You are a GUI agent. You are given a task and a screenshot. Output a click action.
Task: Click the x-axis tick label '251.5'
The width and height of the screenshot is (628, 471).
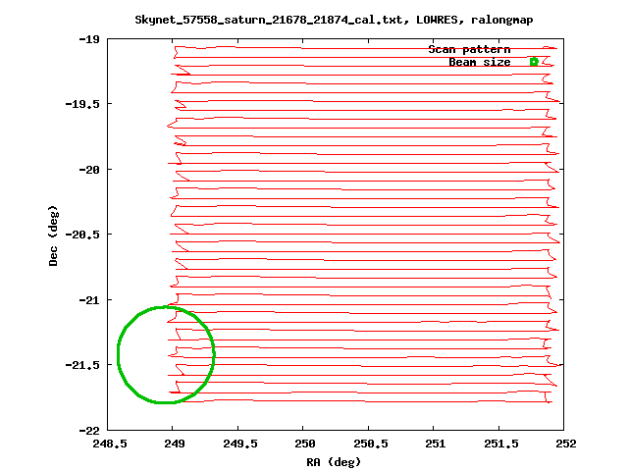tap(501, 444)
